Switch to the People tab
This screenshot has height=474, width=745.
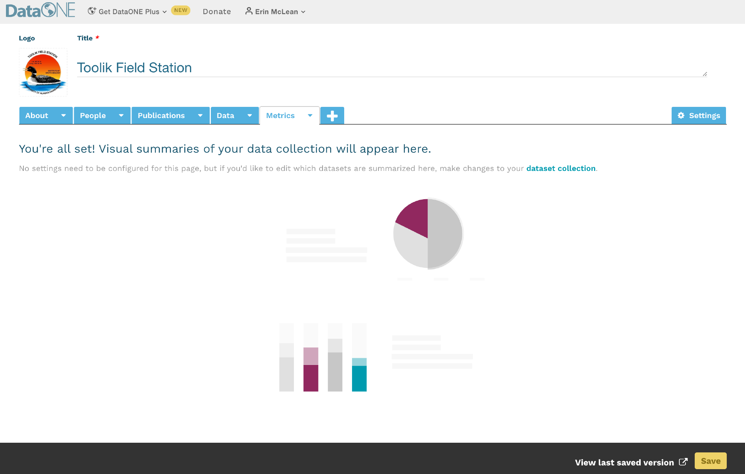click(93, 115)
